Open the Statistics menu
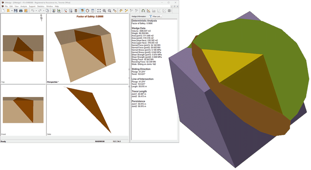311x170 pixels. click(41, 6)
